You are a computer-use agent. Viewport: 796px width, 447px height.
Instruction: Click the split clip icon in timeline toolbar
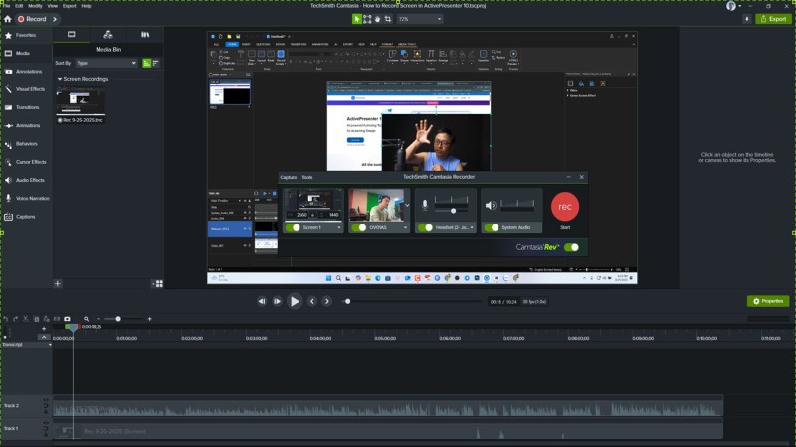[x=56, y=319]
